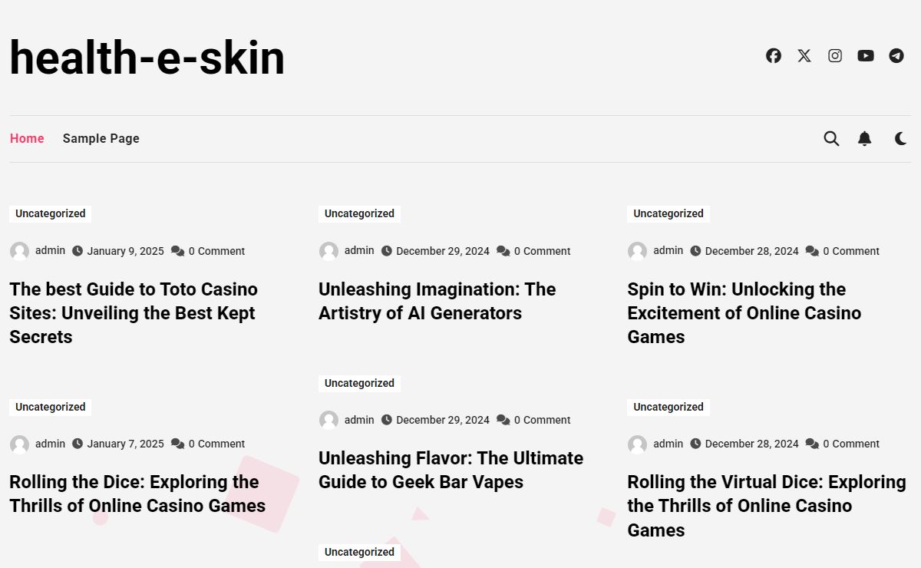Click the December 28, 2024 date on Spin to Win
The image size is (921, 568).
pyautogui.click(x=751, y=251)
